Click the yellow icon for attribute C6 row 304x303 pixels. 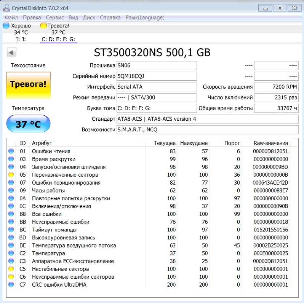(11, 277)
